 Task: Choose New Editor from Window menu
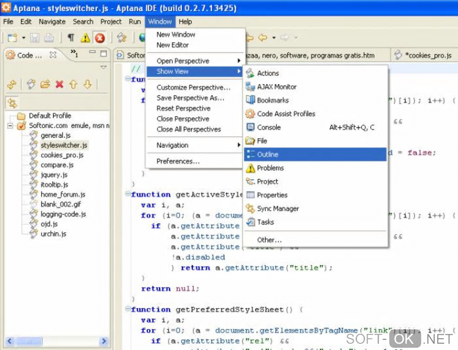point(195,45)
